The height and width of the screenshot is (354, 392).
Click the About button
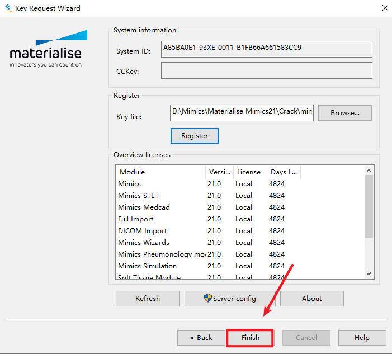click(311, 299)
